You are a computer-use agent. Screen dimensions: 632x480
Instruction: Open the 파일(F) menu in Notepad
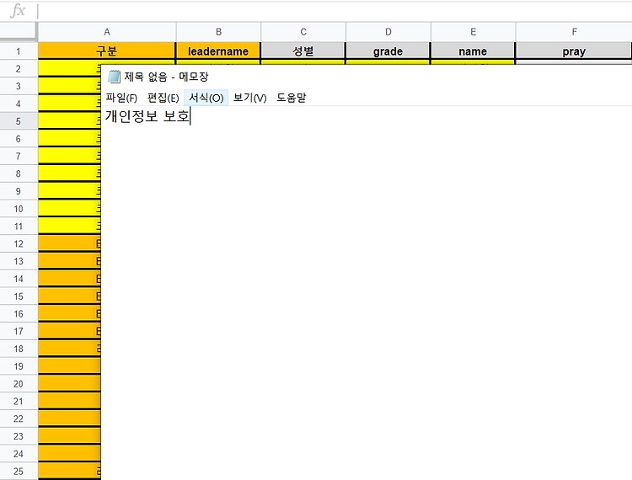121,98
